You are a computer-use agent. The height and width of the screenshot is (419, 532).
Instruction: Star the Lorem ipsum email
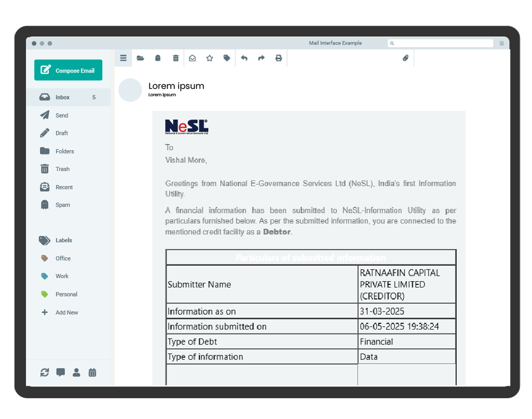(210, 58)
